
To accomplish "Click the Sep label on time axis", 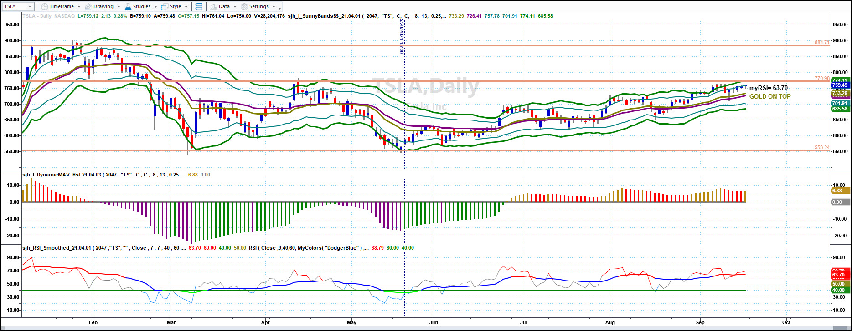I will 700,322.
